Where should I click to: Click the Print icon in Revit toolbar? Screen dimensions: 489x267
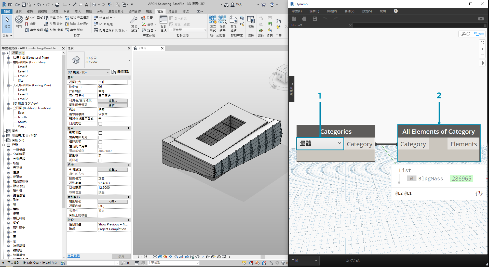coord(57,5)
